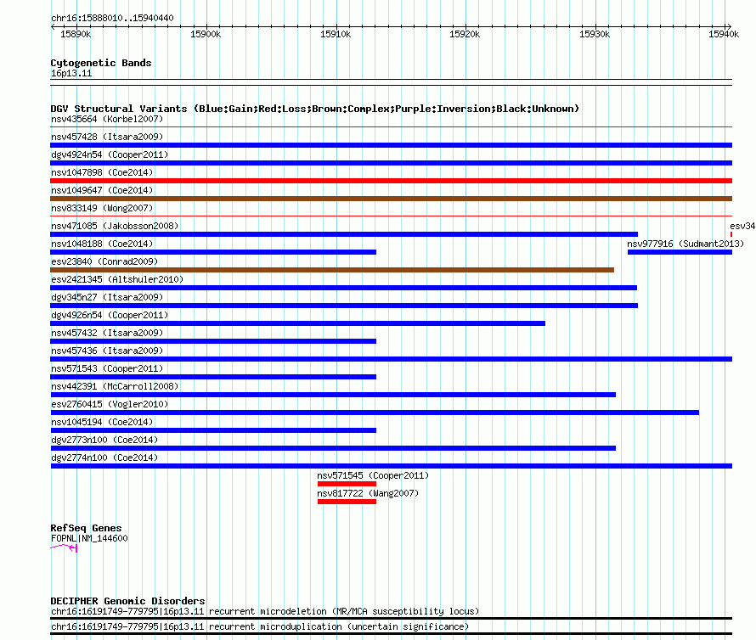This screenshot has width=756, height=640.
Task: Click dgv2773n100 (Coe2014) variant label
Action: pos(104,440)
